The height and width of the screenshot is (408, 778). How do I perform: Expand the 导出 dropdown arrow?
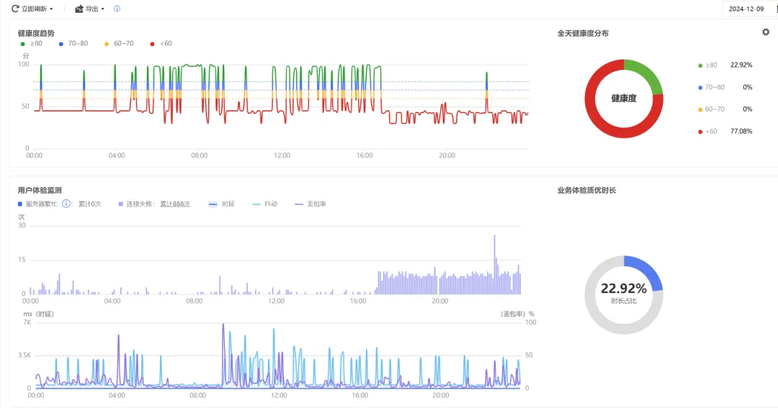pos(103,9)
